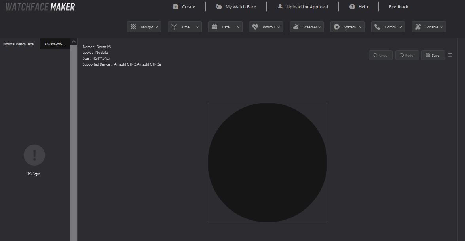This screenshot has width=465, height=241.
Task: Expand the Background dropdown arrow
Action: pos(157,27)
